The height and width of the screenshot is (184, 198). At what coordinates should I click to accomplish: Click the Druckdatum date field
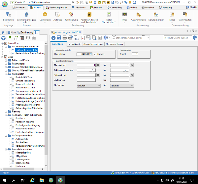point(84,54)
